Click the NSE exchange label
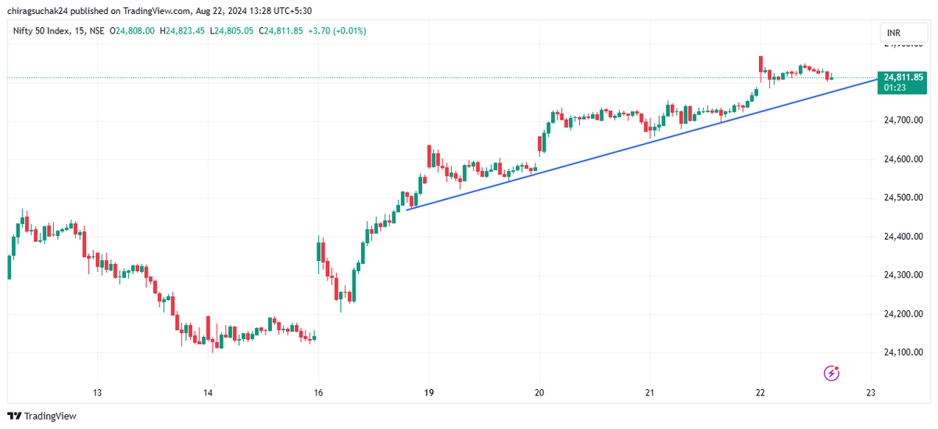 click(97, 30)
